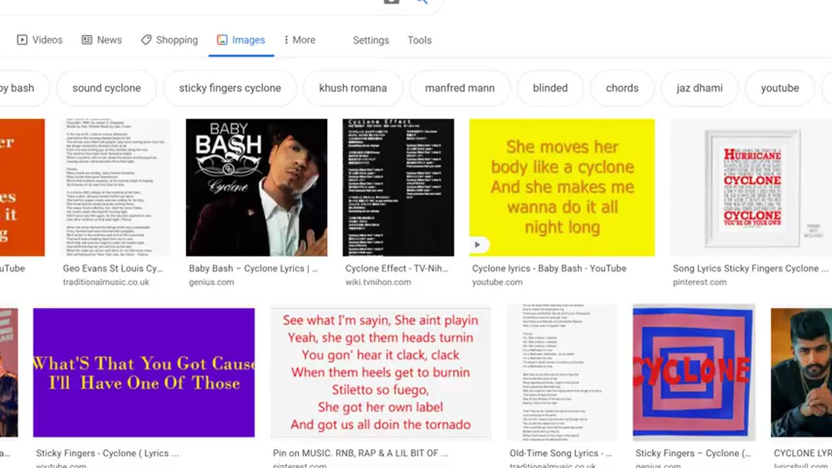Image resolution: width=832 pixels, height=468 pixels.
Task: Click wiki.tvnihon.com source text
Action: [378, 282]
